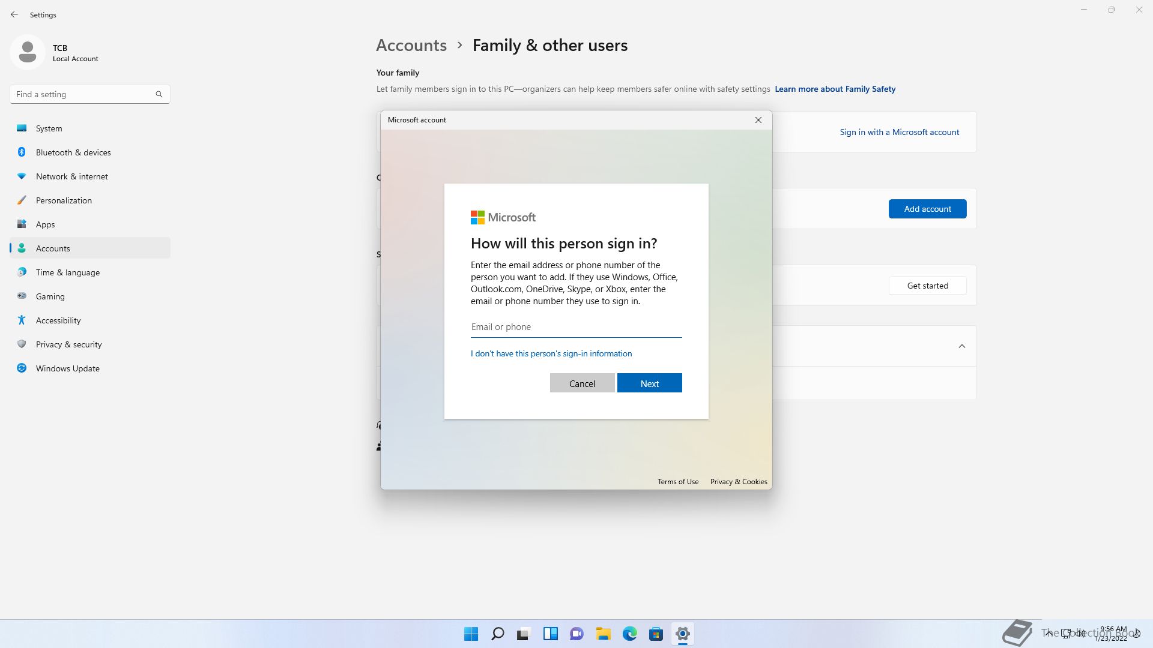The height and width of the screenshot is (648, 1153).
Task: Click the TCB Local Account profile name
Action: 75,53
